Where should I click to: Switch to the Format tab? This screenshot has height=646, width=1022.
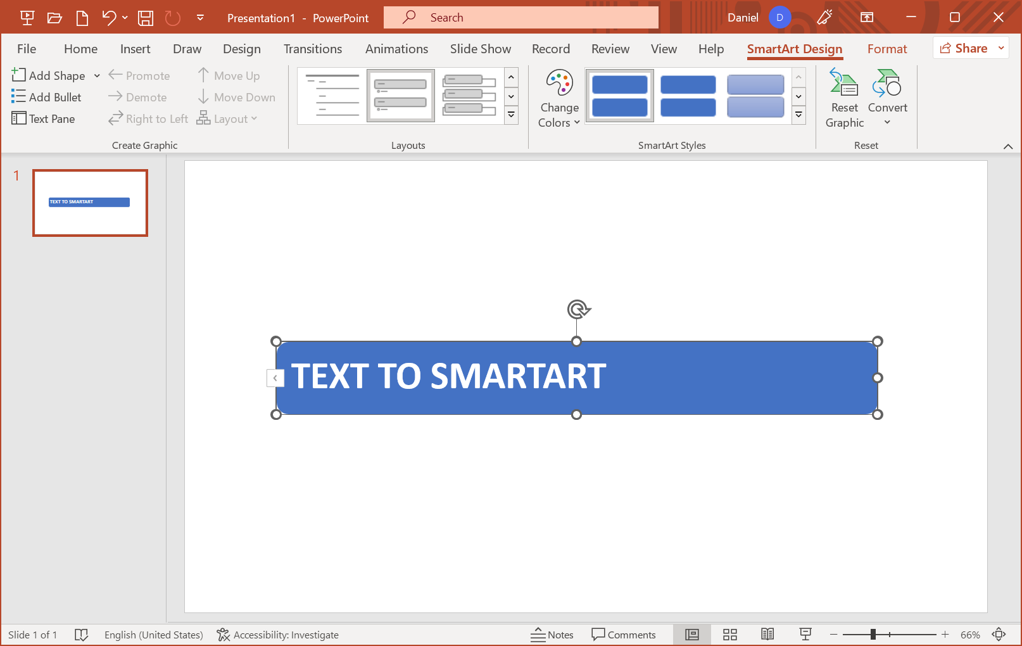tap(887, 48)
